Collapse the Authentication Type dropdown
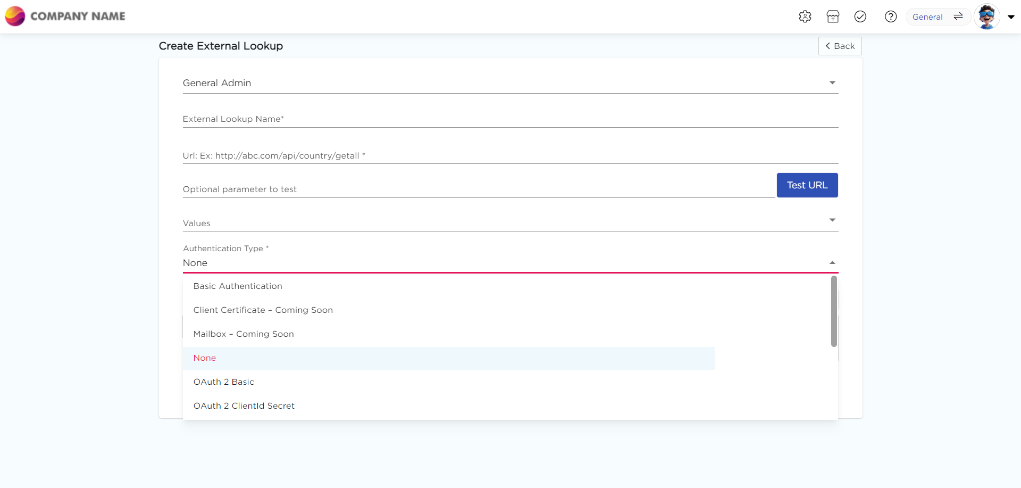This screenshot has height=488, width=1021. (832, 263)
